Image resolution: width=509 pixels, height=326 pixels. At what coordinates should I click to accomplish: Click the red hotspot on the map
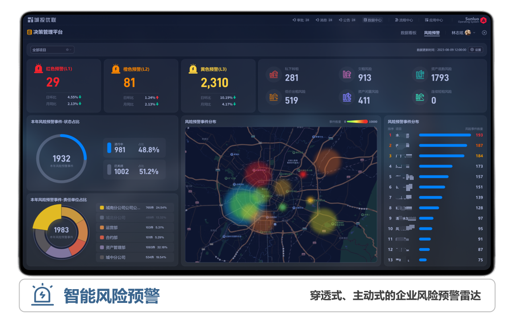click(x=258, y=171)
